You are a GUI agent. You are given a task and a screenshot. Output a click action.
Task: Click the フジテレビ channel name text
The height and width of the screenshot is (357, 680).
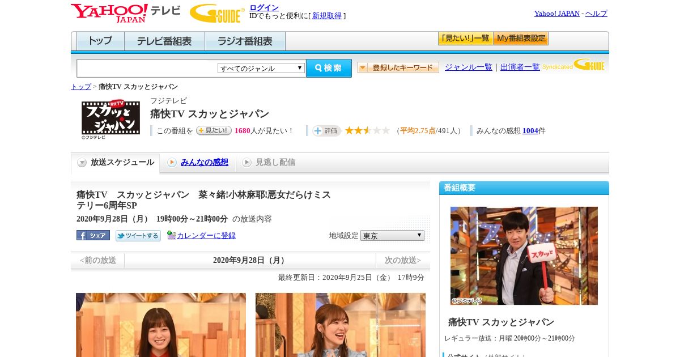coord(168,101)
